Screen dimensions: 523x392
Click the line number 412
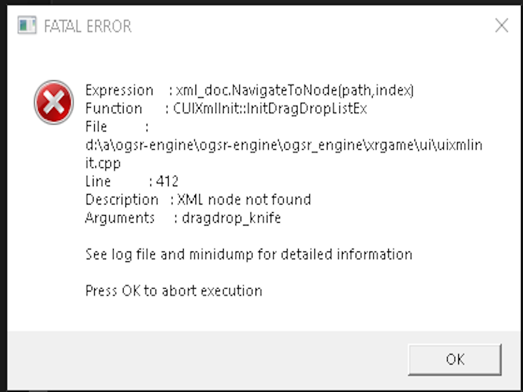167,181
